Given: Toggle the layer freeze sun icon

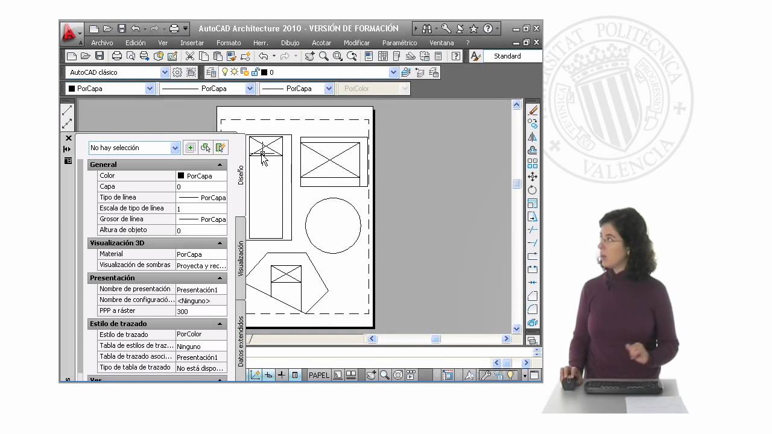Looking at the screenshot, I should coord(235,72).
